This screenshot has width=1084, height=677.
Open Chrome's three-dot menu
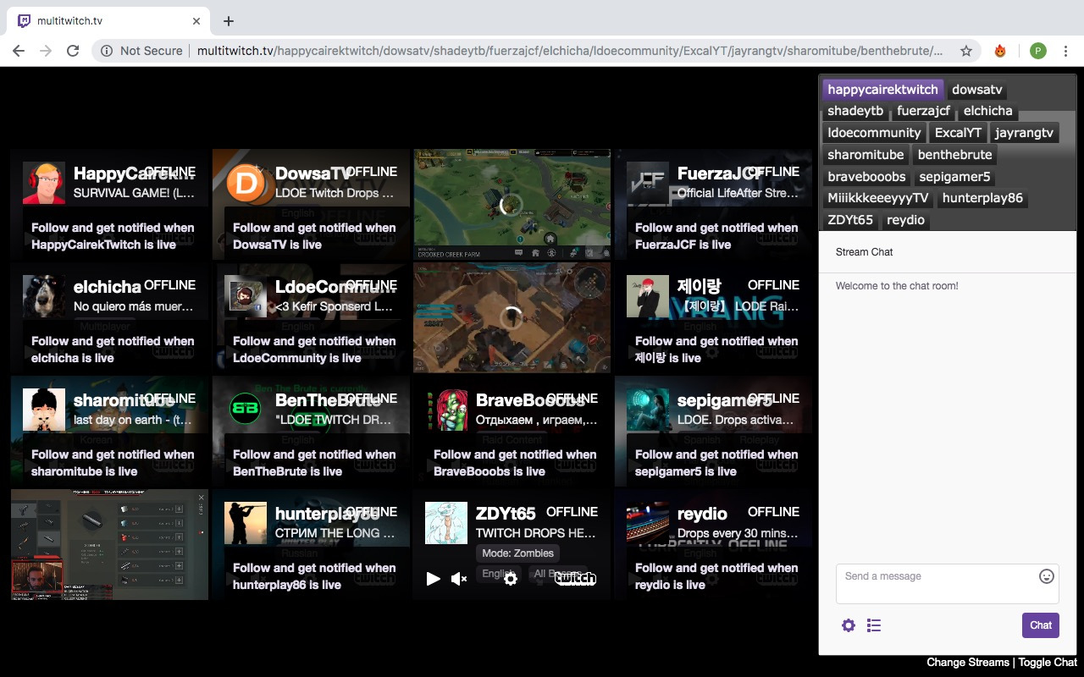point(1066,51)
